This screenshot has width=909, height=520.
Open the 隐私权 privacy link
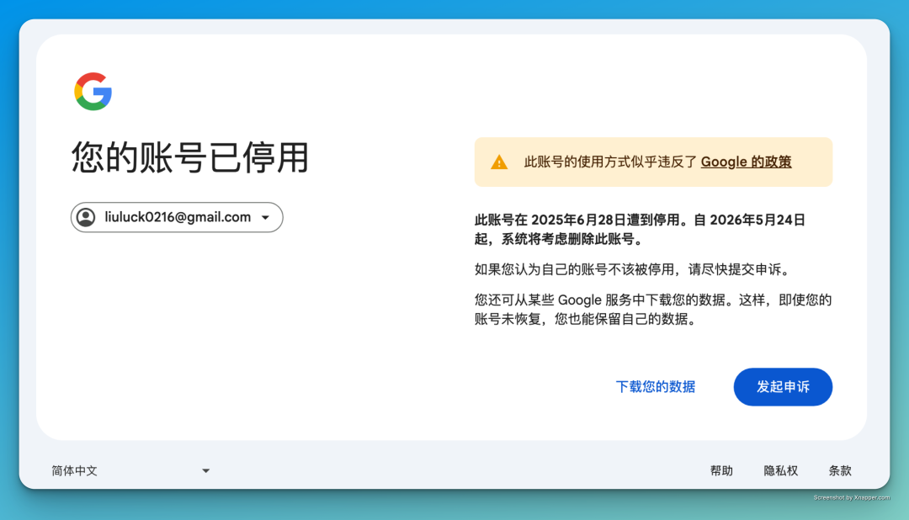point(780,470)
